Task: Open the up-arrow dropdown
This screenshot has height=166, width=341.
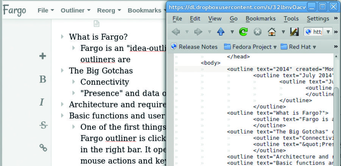Action: (232, 32)
